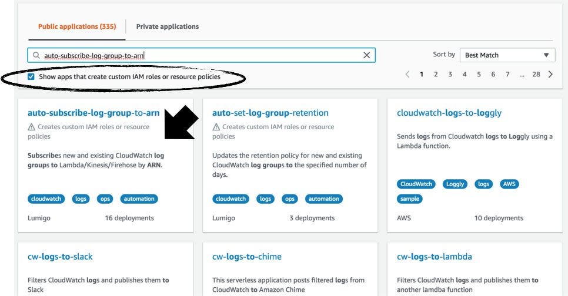568x296 pixels.
Task: Click into the application search field
Action: click(202, 55)
